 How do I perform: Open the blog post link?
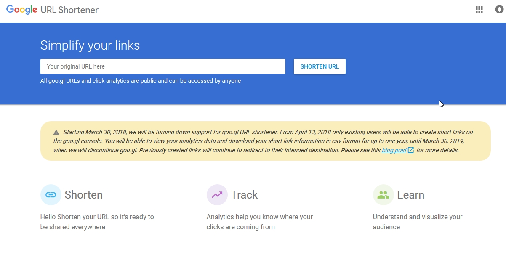394,150
